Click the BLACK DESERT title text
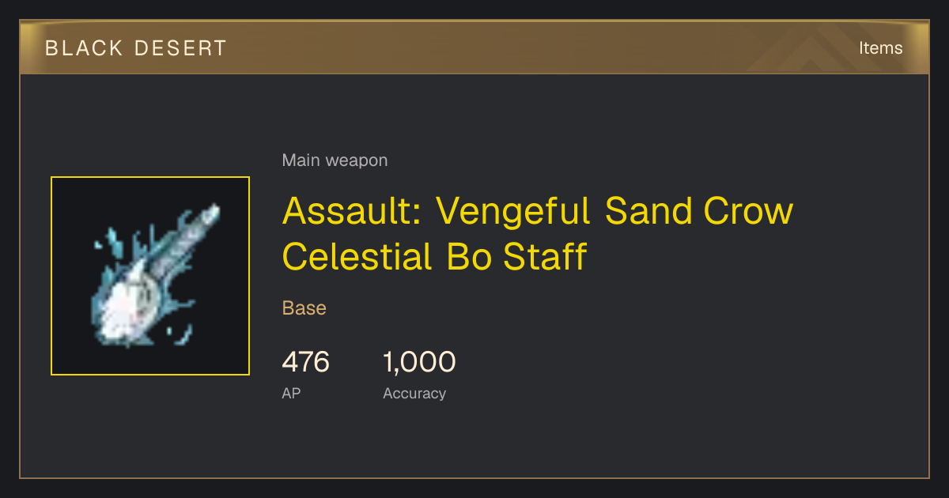The image size is (949, 498). point(136,48)
